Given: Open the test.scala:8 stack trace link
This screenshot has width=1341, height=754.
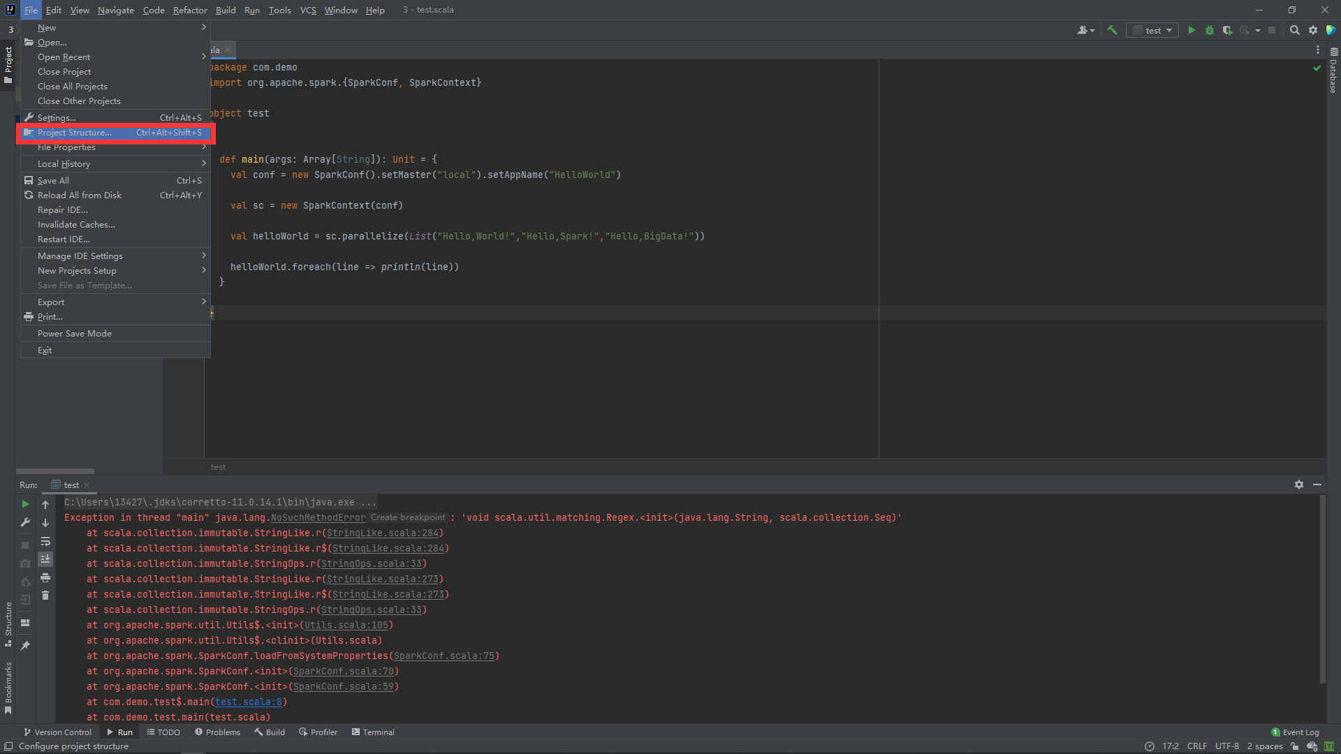Looking at the screenshot, I should pyautogui.click(x=248, y=702).
